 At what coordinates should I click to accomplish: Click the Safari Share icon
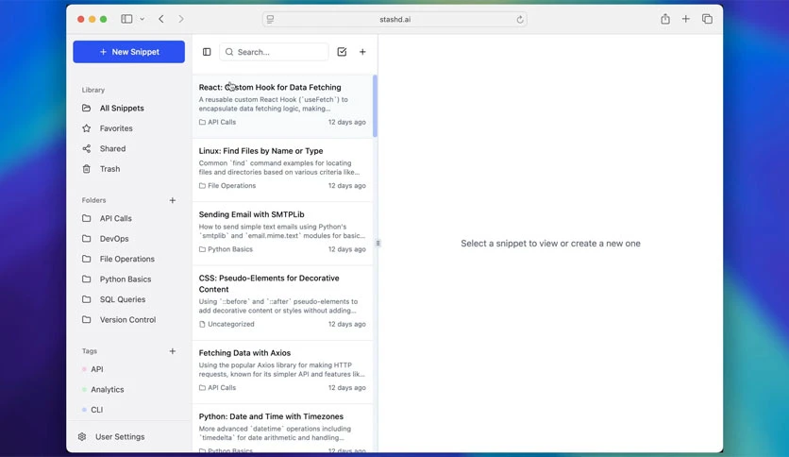click(x=665, y=19)
